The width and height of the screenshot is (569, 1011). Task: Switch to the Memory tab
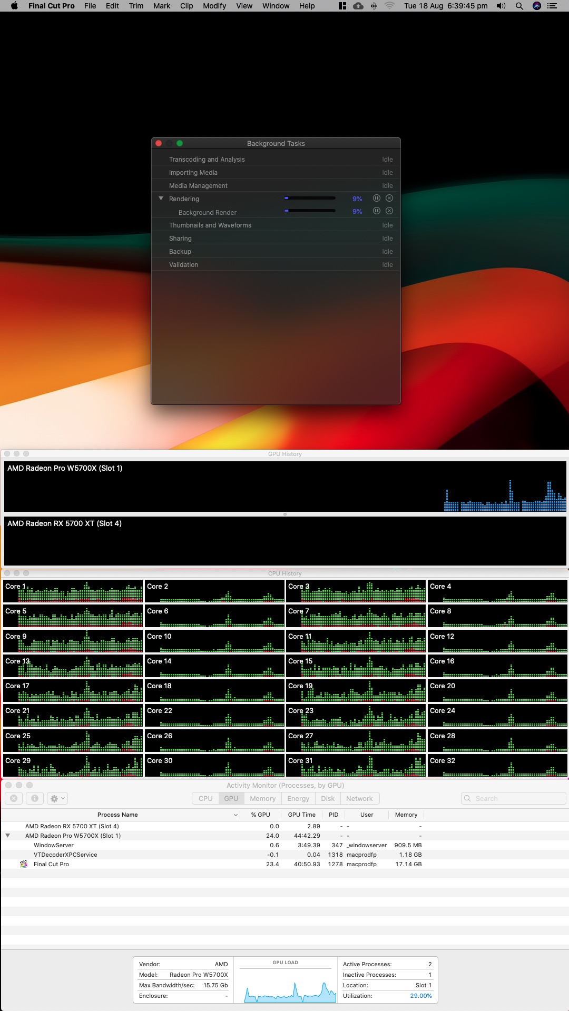(263, 798)
